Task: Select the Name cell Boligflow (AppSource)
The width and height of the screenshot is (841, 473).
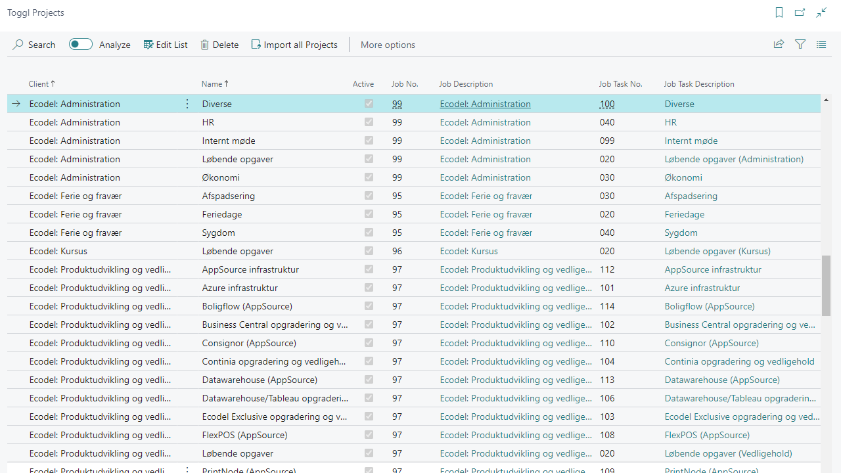Action: click(247, 306)
